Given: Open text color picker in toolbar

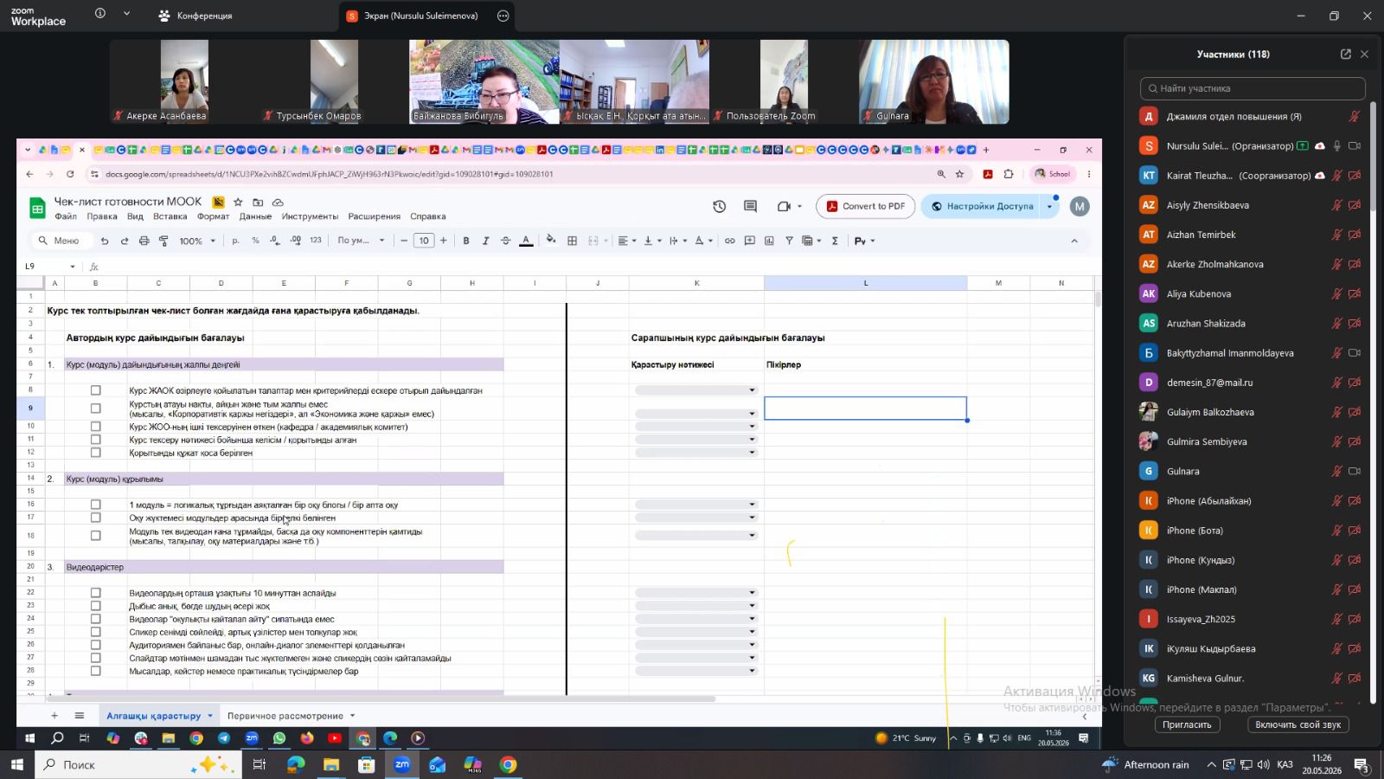Looking at the screenshot, I should tap(526, 241).
